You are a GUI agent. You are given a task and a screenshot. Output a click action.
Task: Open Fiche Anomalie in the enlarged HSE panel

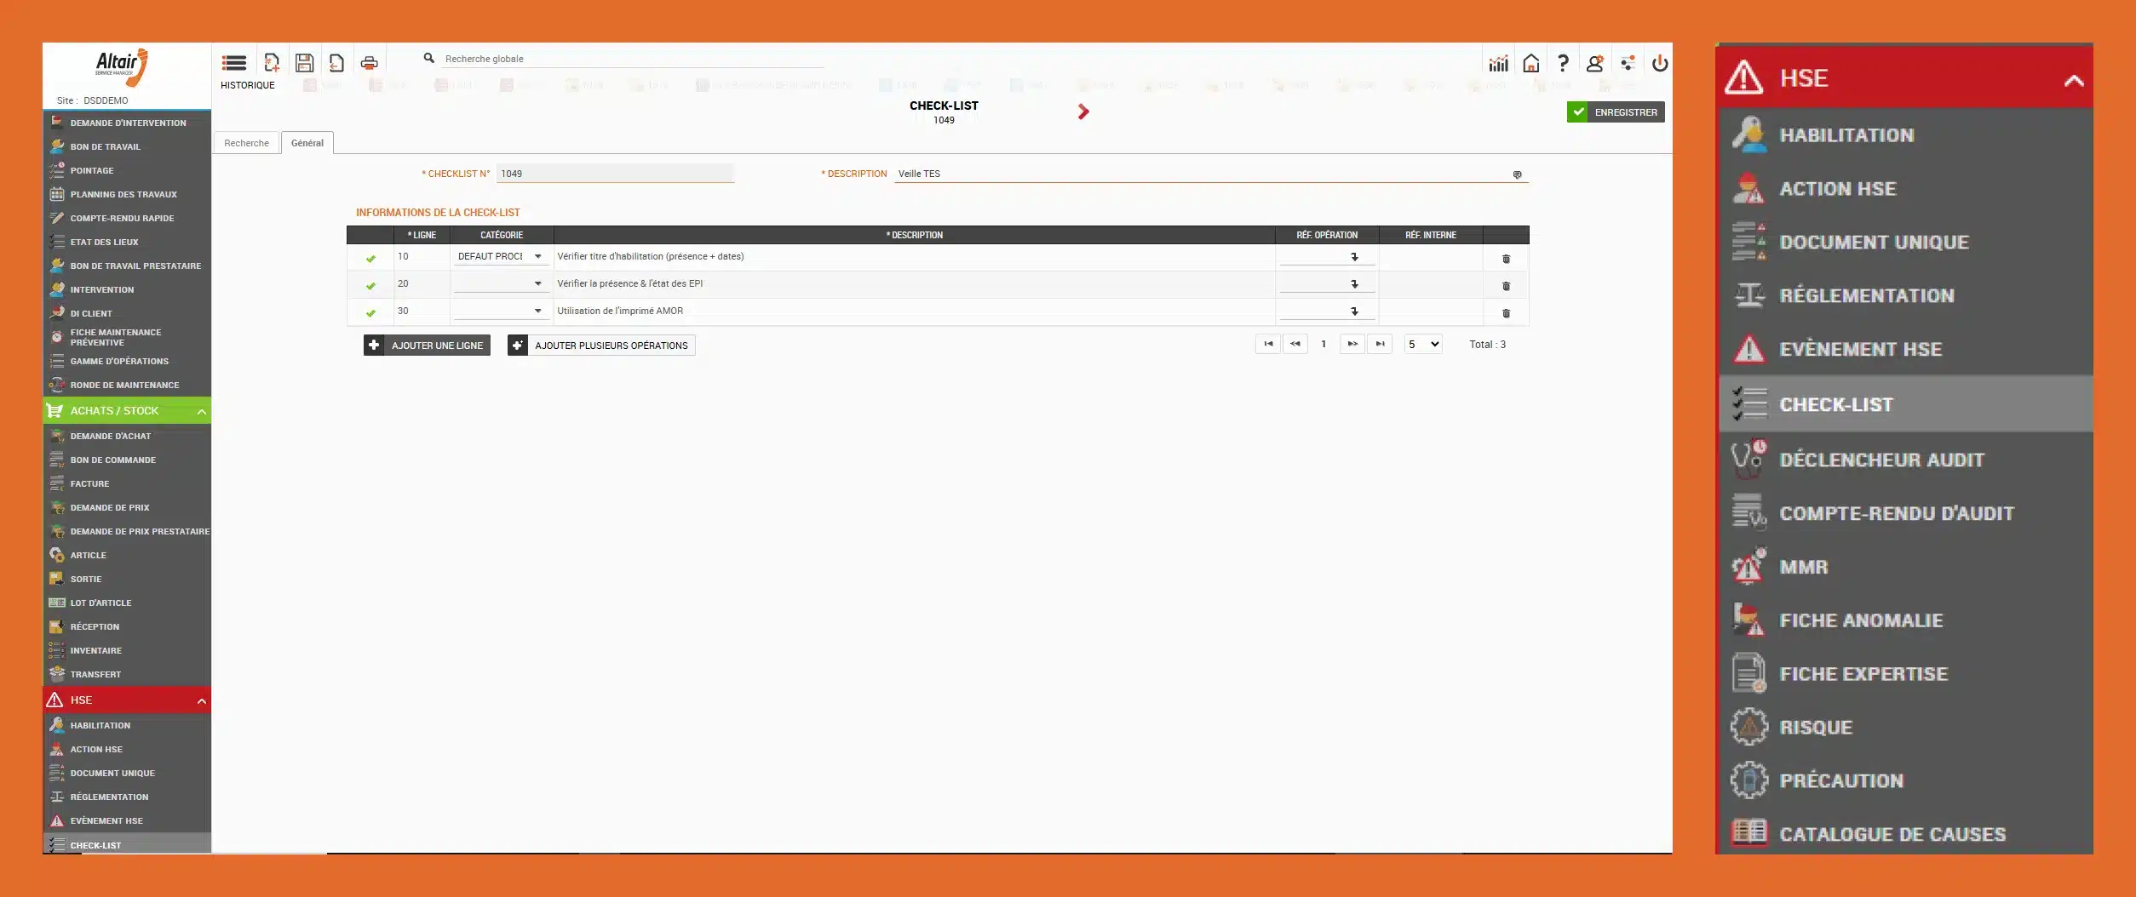pyautogui.click(x=1905, y=620)
